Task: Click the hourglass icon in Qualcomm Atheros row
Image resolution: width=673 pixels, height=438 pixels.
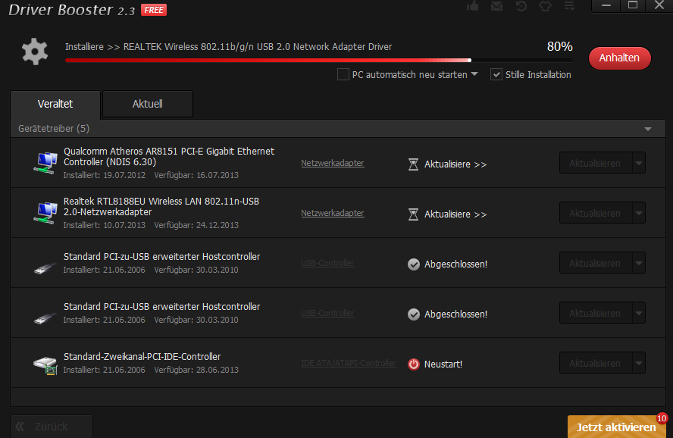Action: [x=413, y=164]
